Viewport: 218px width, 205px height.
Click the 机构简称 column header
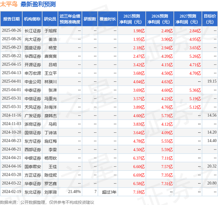coord(32,19)
